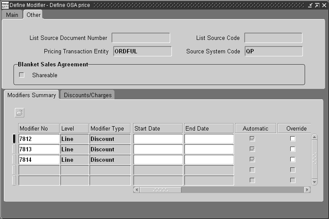329x219 pixels.
Task: Toggle Automatic checkbox in the fourth empty row
Action: [252, 170]
